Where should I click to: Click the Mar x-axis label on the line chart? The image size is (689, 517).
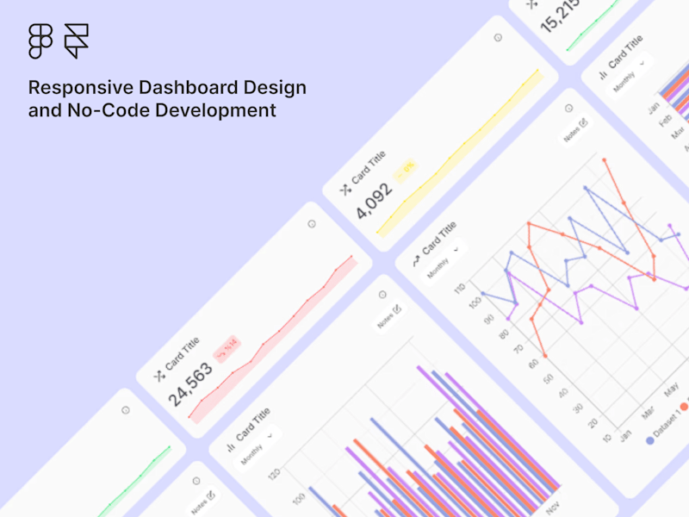649,413
